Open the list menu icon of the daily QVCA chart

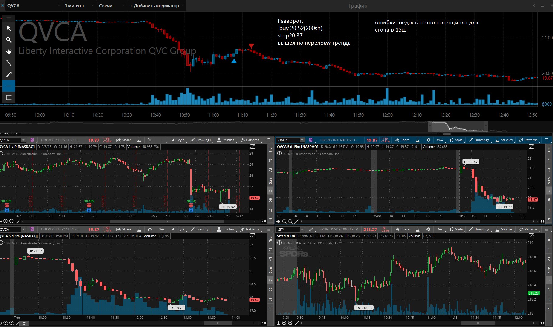269,140
